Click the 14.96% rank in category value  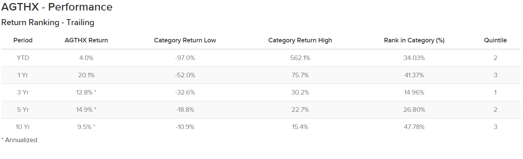tap(414, 92)
